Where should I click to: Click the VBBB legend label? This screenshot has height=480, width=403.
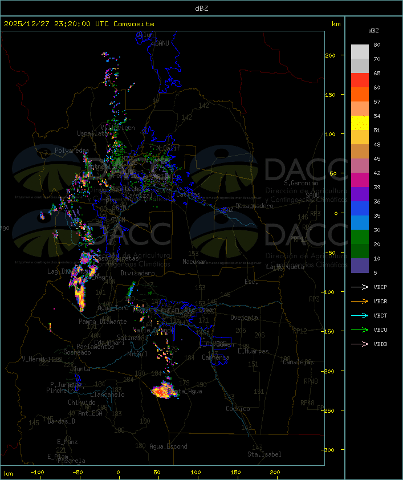click(x=380, y=344)
